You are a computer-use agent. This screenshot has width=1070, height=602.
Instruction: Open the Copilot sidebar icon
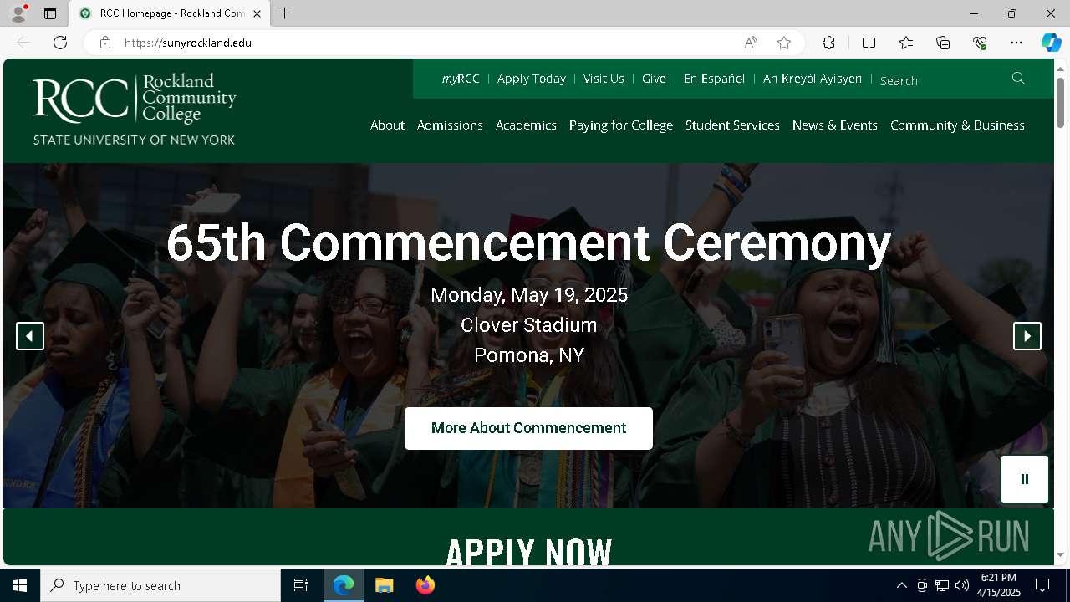click(1051, 43)
